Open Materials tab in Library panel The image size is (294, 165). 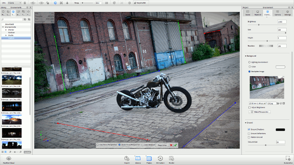tap(3, 13)
